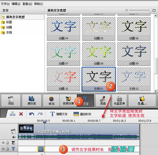Click scroll down arrow in text gallery

[x=155, y=91]
